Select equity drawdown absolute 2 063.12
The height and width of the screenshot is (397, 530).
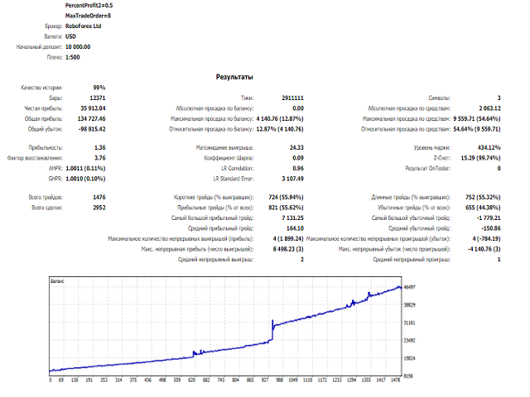point(489,108)
